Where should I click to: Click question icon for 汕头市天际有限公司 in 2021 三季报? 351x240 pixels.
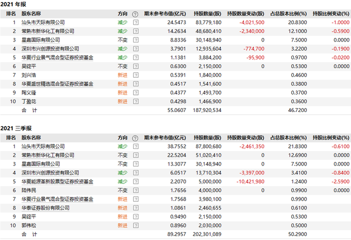click(136, 146)
